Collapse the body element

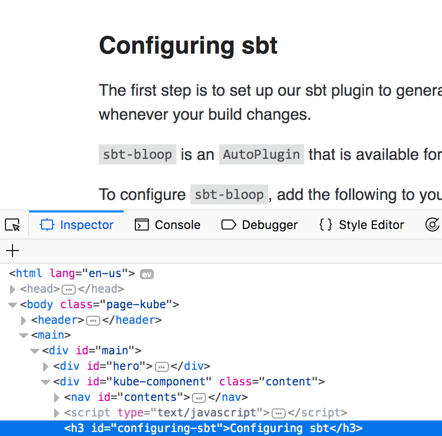click(x=12, y=305)
